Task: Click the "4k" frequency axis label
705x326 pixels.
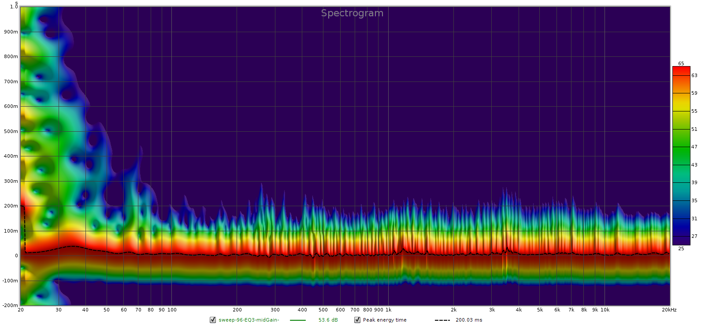Action: point(519,310)
